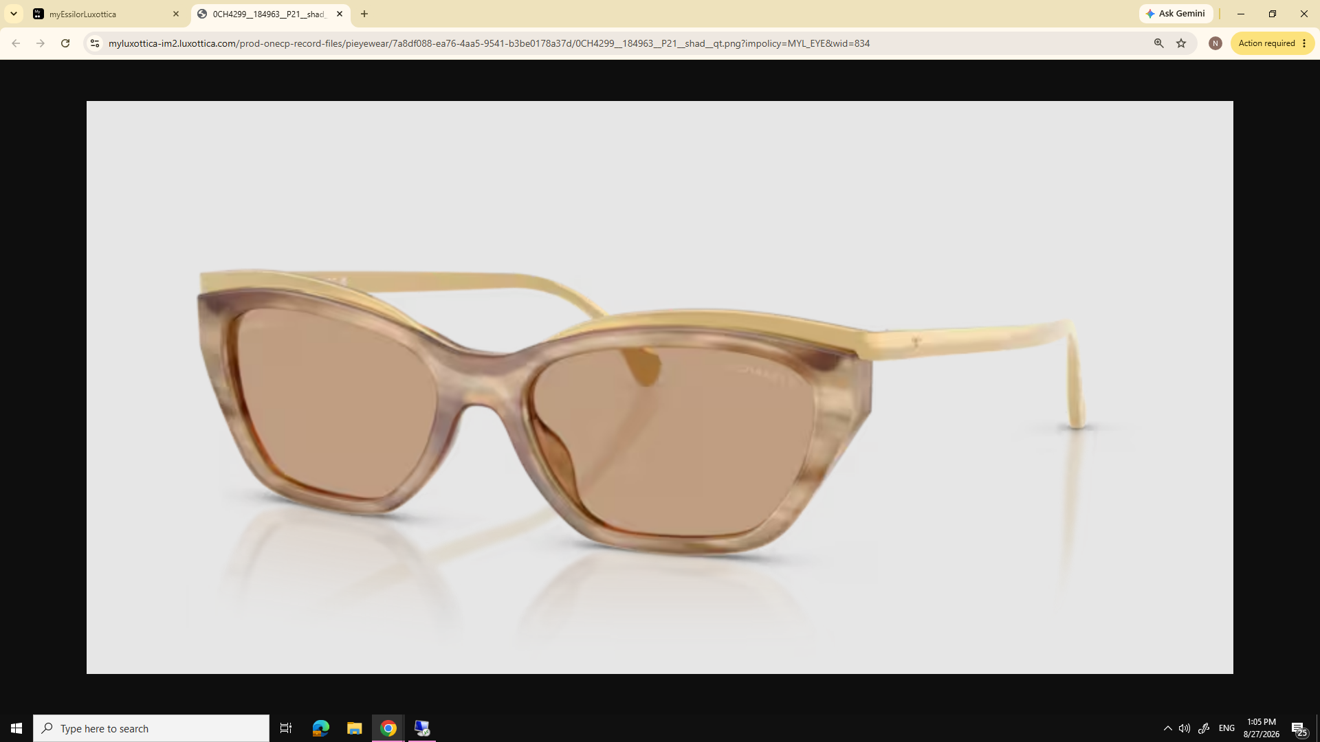Launch Microsoft Edge from the taskbar

[x=321, y=728]
